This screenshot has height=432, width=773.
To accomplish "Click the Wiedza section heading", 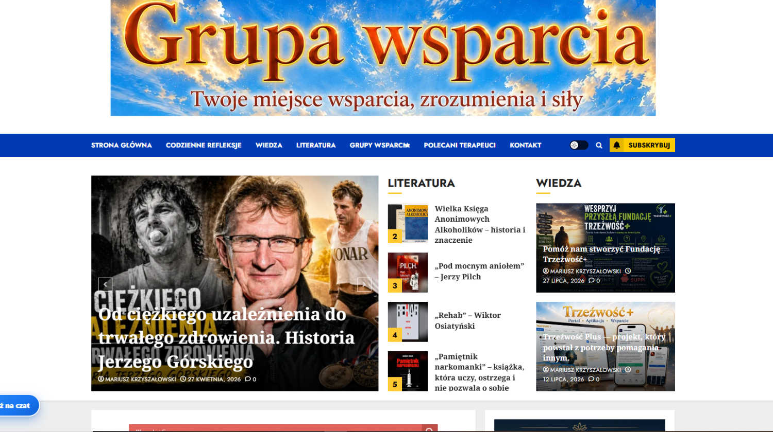I will pyautogui.click(x=559, y=183).
